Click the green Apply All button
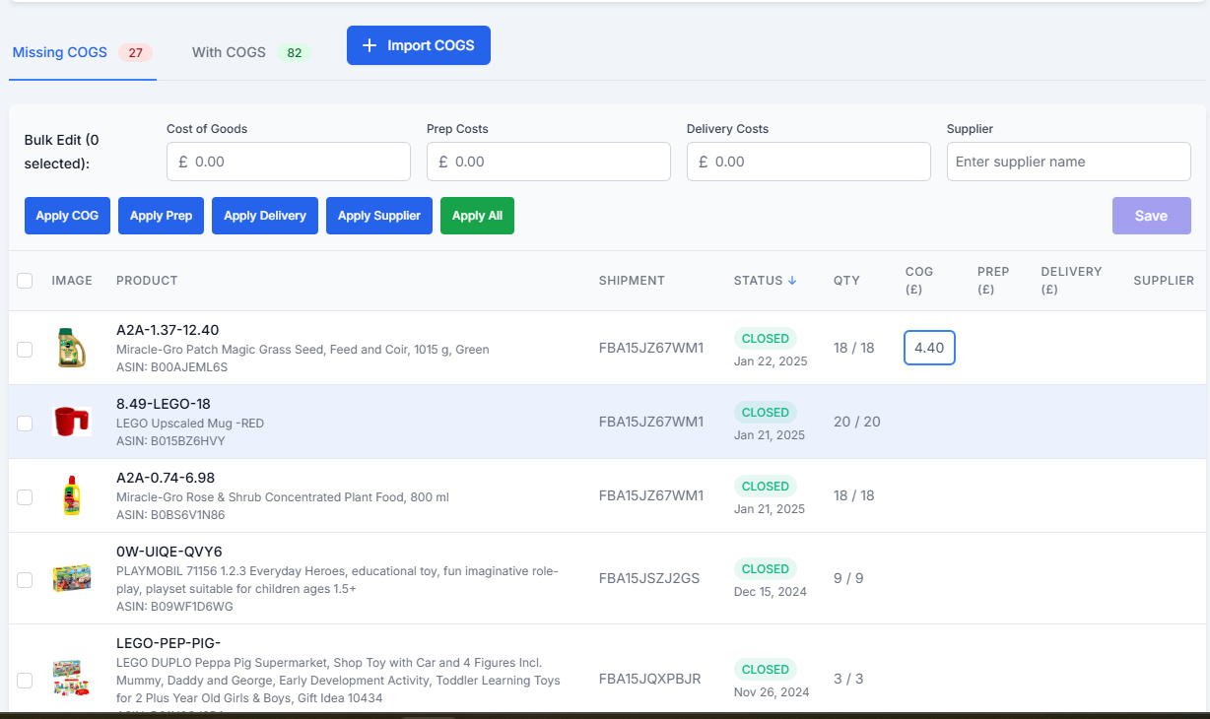 pos(477,216)
